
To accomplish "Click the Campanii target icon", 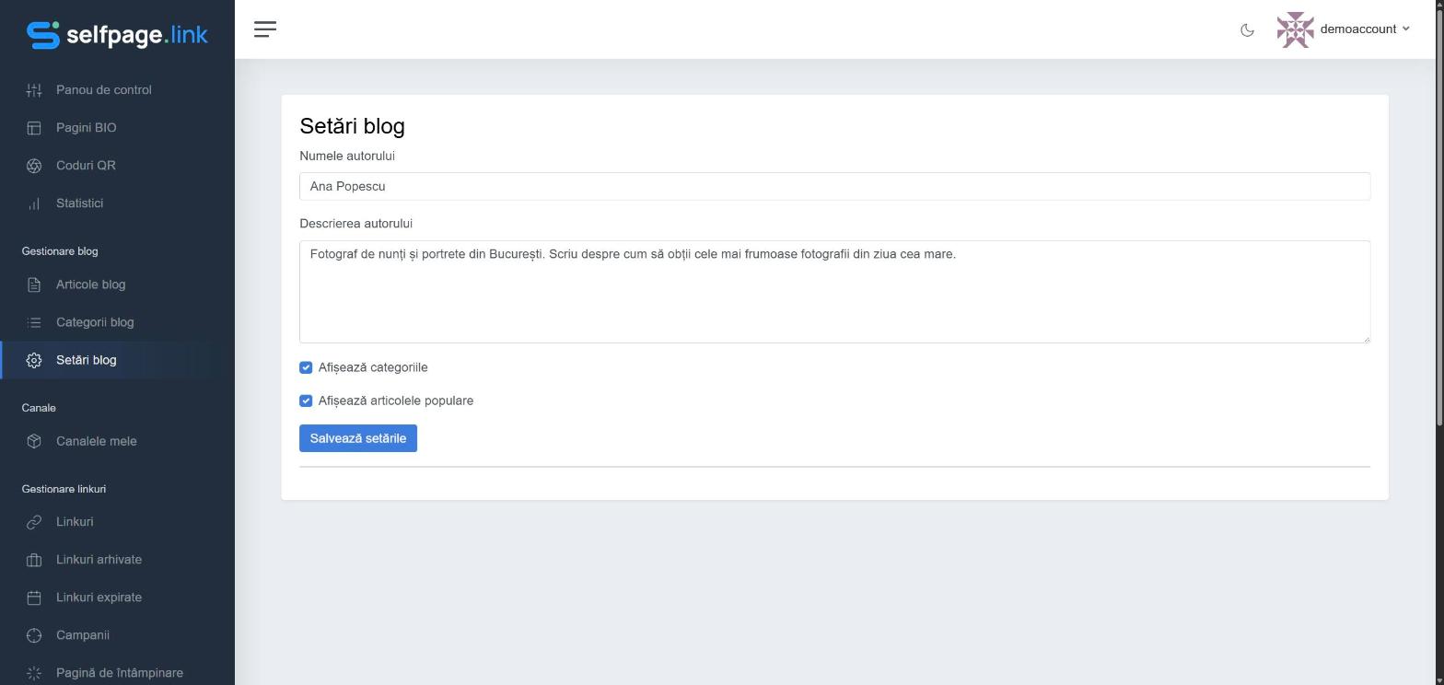I will point(34,635).
